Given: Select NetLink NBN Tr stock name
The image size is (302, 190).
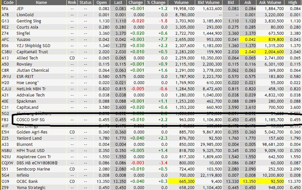Looking at the screenshot, I should coord(31,89).
